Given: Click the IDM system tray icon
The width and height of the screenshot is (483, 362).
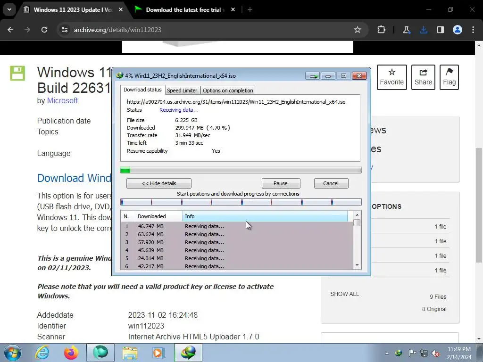Looking at the screenshot, I should coord(399,353).
